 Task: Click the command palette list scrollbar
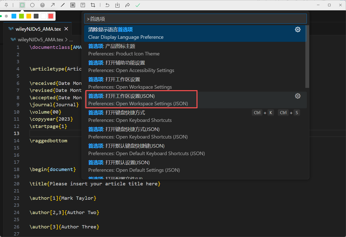click(307, 56)
